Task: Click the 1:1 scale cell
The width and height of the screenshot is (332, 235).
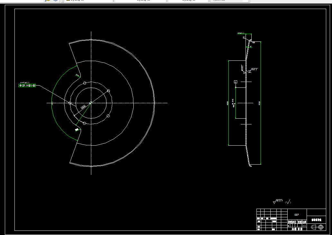Action: pyautogui.click(x=304, y=226)
